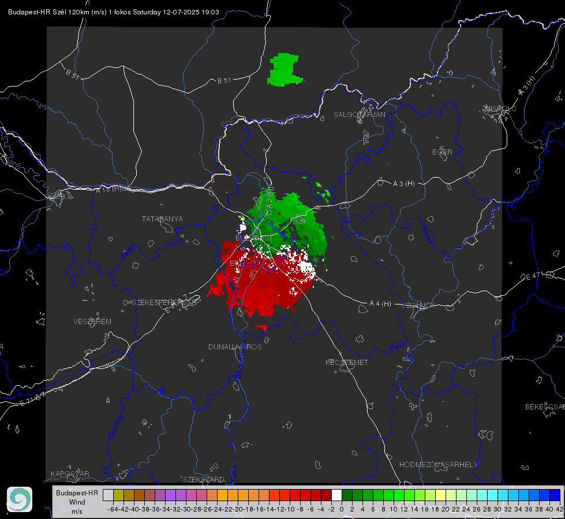565x519 pixels.
Task: Click the TATABÁNYA city label
Action: [x=162, y=219]
